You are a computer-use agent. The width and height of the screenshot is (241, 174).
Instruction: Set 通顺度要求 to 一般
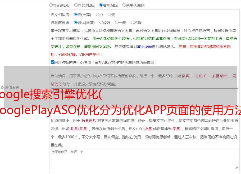pyautogui.click(x=117, y=23)
